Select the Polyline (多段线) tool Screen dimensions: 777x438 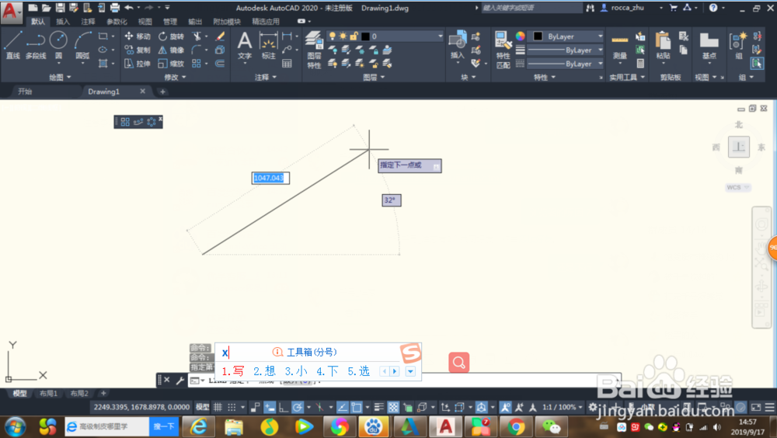click(x=36, y=46)
